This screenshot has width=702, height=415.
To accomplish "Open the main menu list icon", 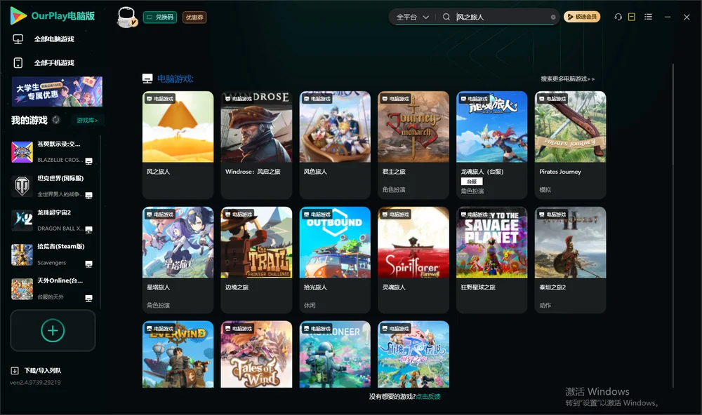I will [648, 17].
